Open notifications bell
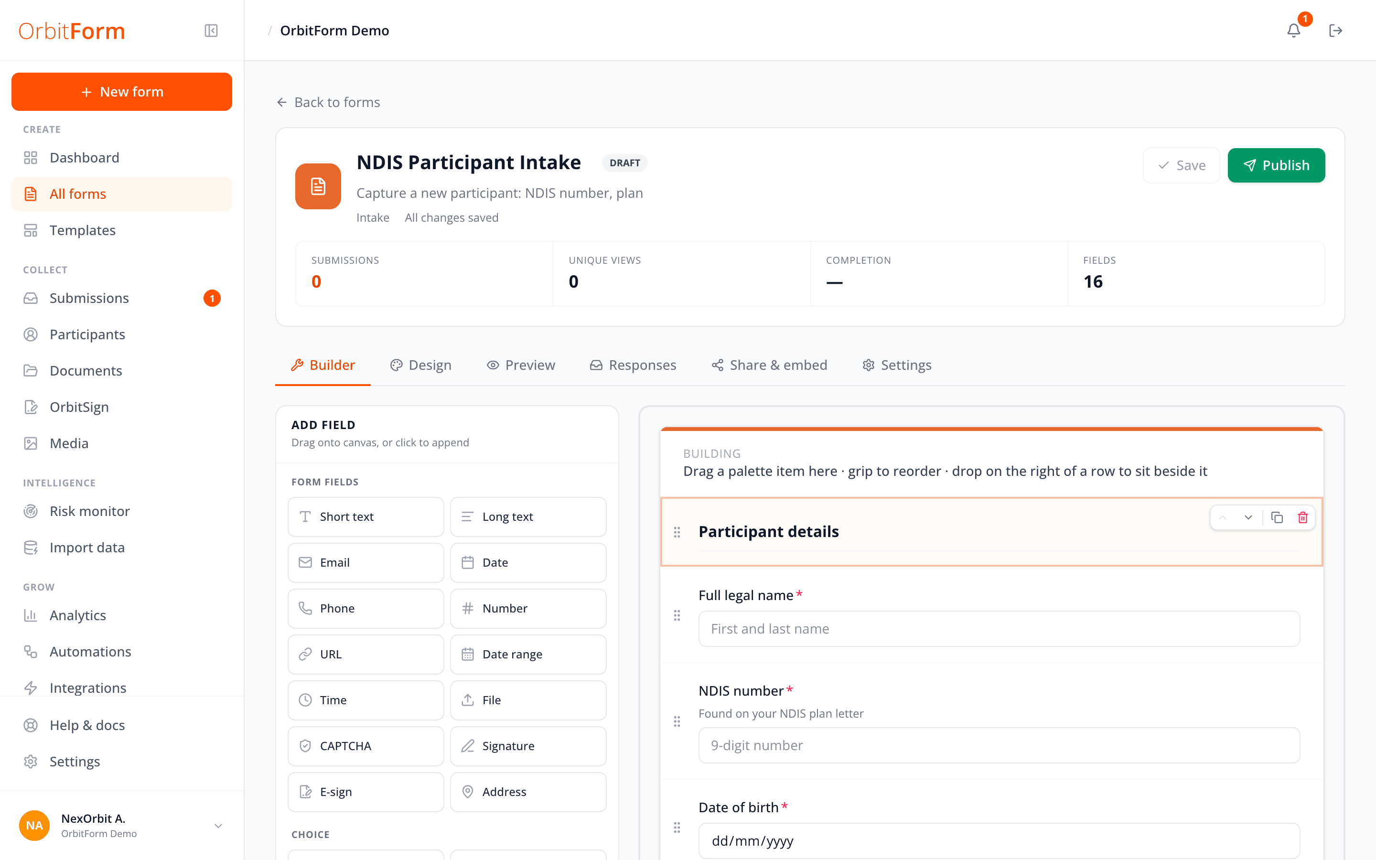 pos(1293,31)
